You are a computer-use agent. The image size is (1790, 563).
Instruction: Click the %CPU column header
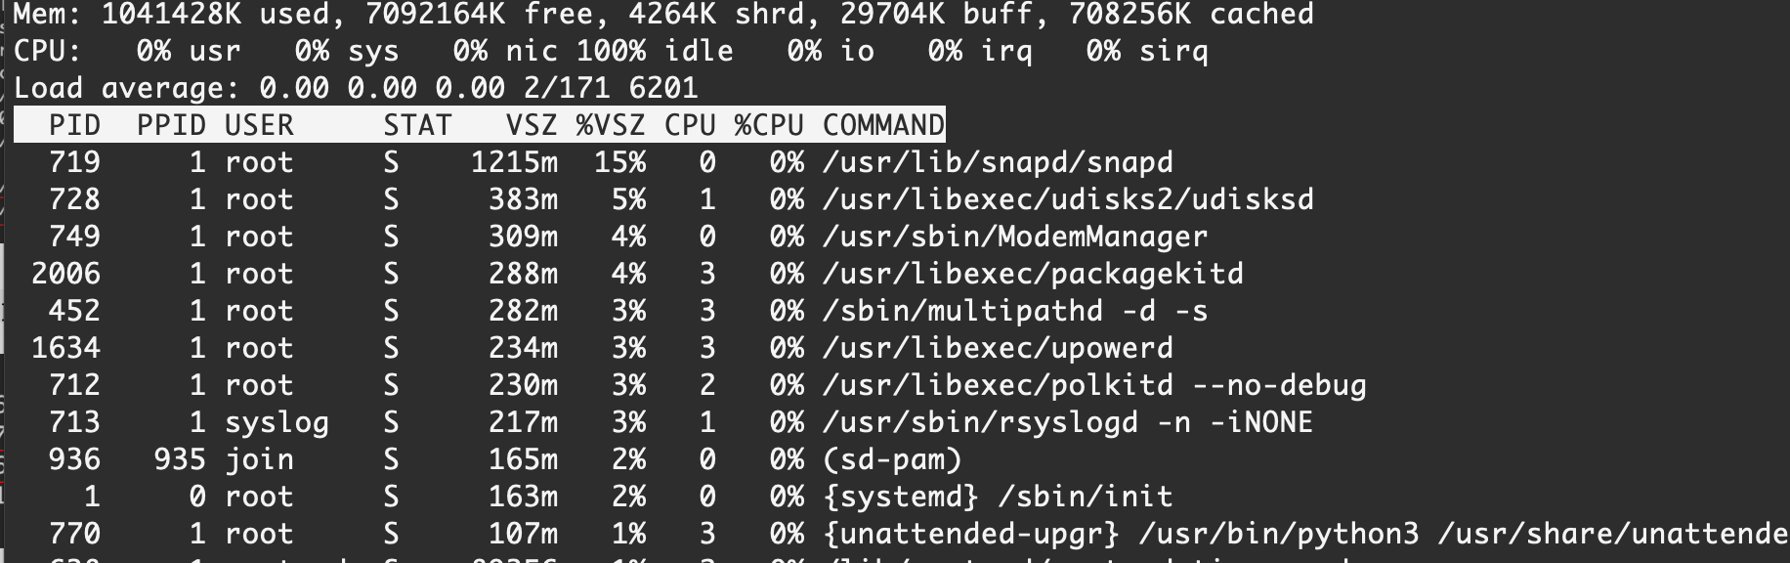769,125
